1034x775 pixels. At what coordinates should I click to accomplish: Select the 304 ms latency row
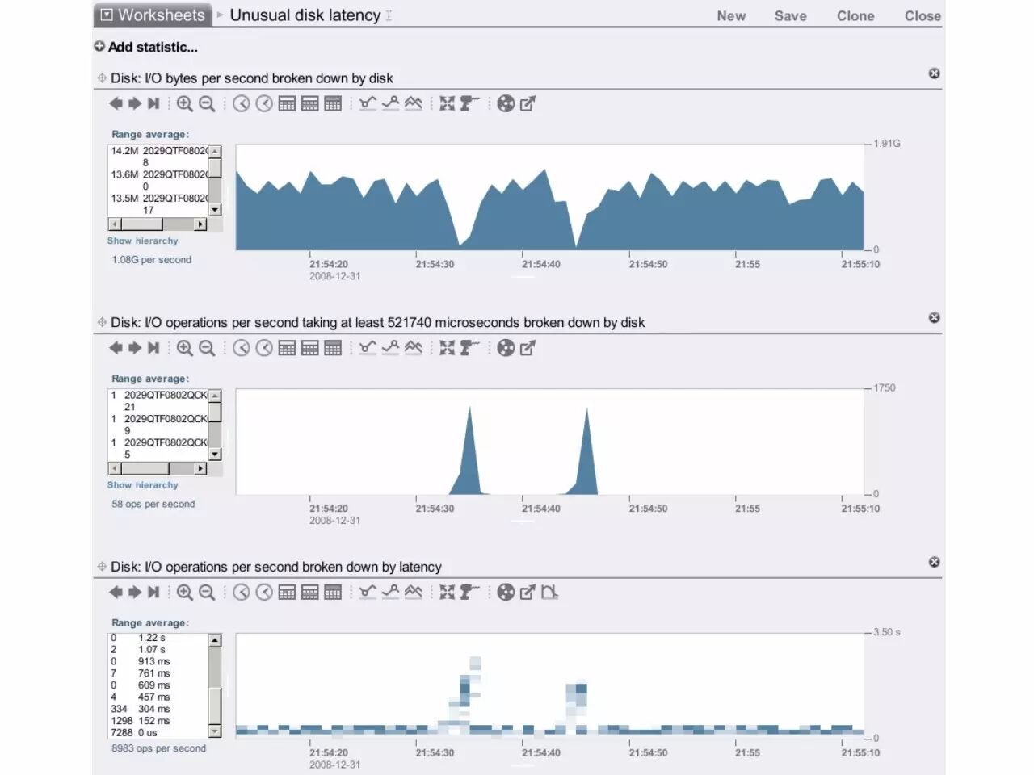pyautogui.click(x=158, y=709)
